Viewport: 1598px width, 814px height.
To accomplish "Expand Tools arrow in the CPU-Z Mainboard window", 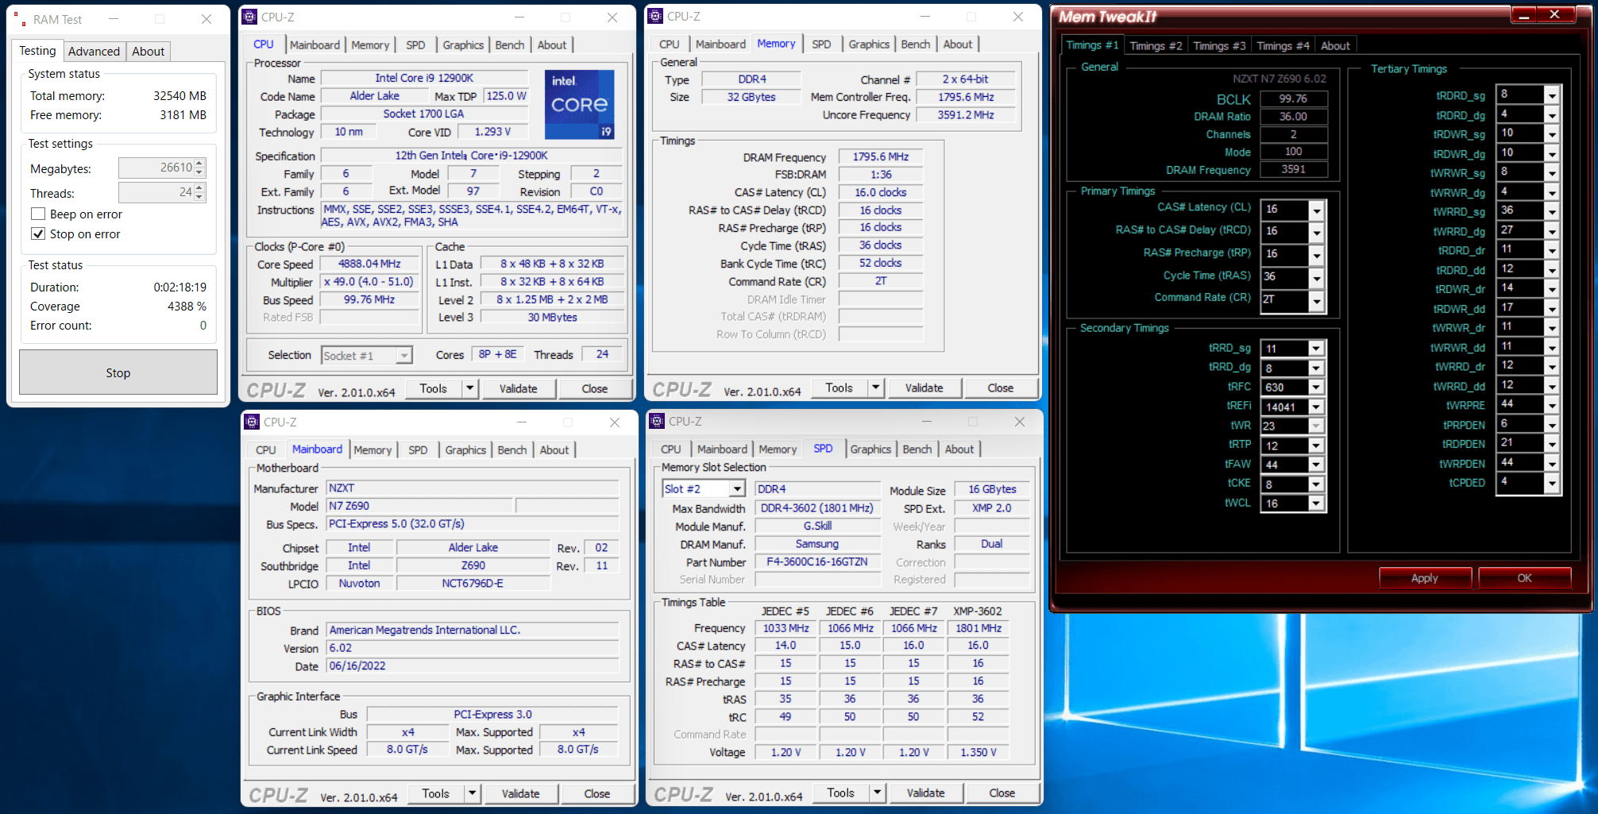I will [473, 793].
